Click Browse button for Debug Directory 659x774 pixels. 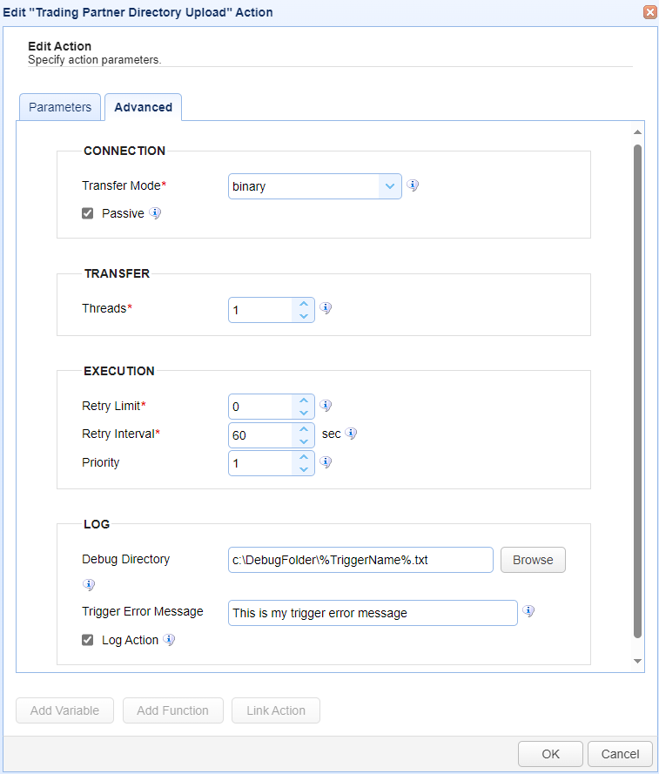click(533, 560)
